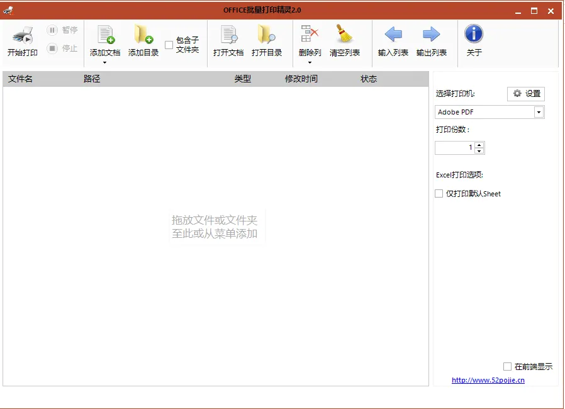Close the OFFICE批量打印精灵 window

(551, 11)
